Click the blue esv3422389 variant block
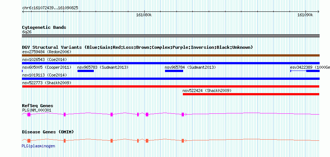 pos(313,71)
